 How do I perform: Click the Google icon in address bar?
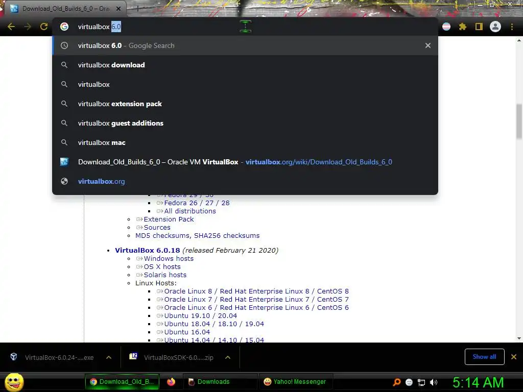(64, 27)
